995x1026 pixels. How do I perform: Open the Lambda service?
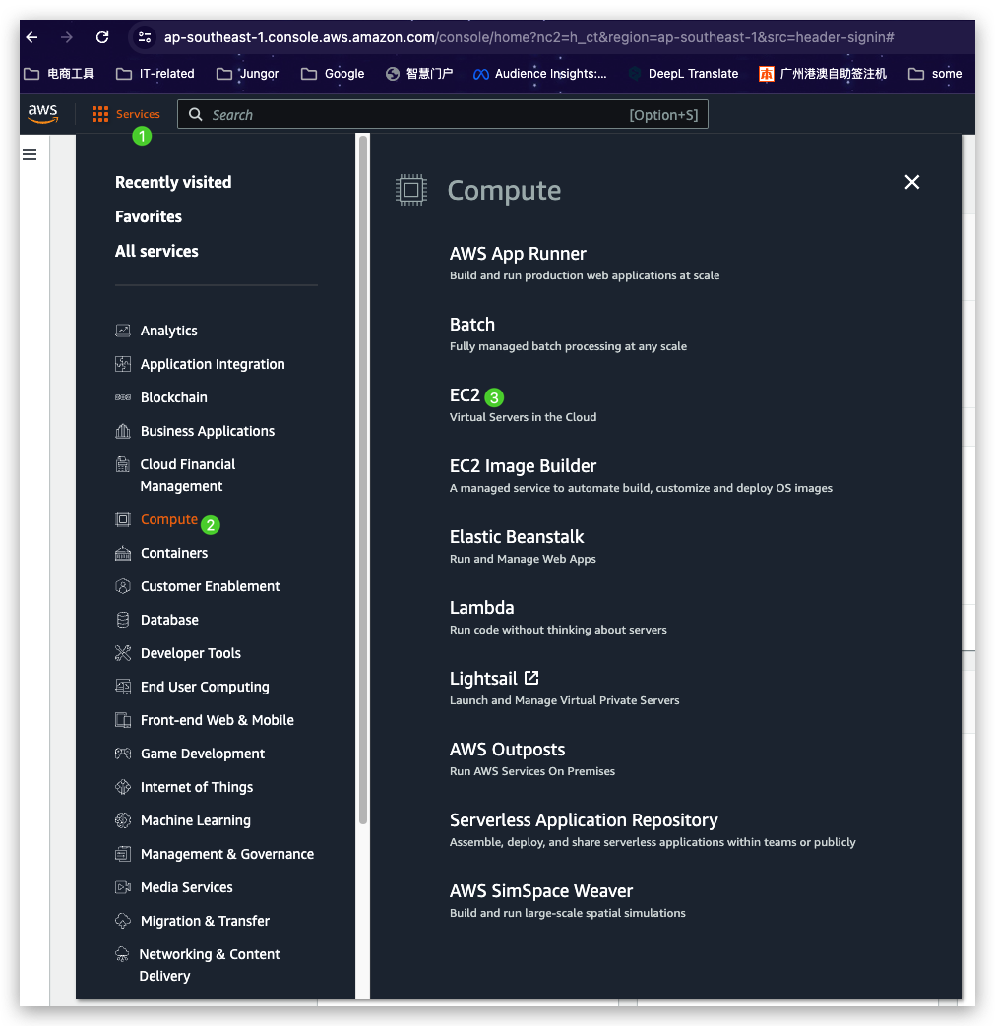tap(481, 608)
